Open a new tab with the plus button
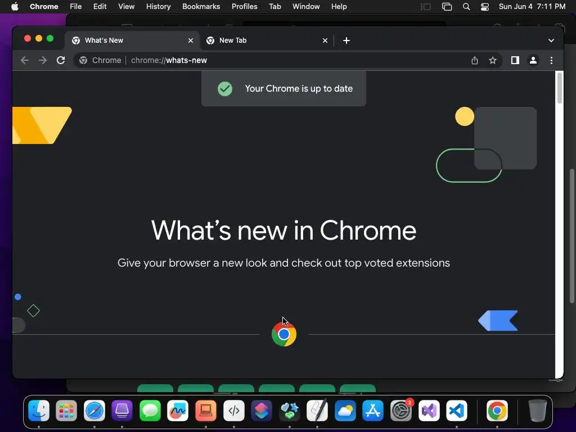Image resolution: width=576 pixels, height=432 pixels. (x=346, y=40)
